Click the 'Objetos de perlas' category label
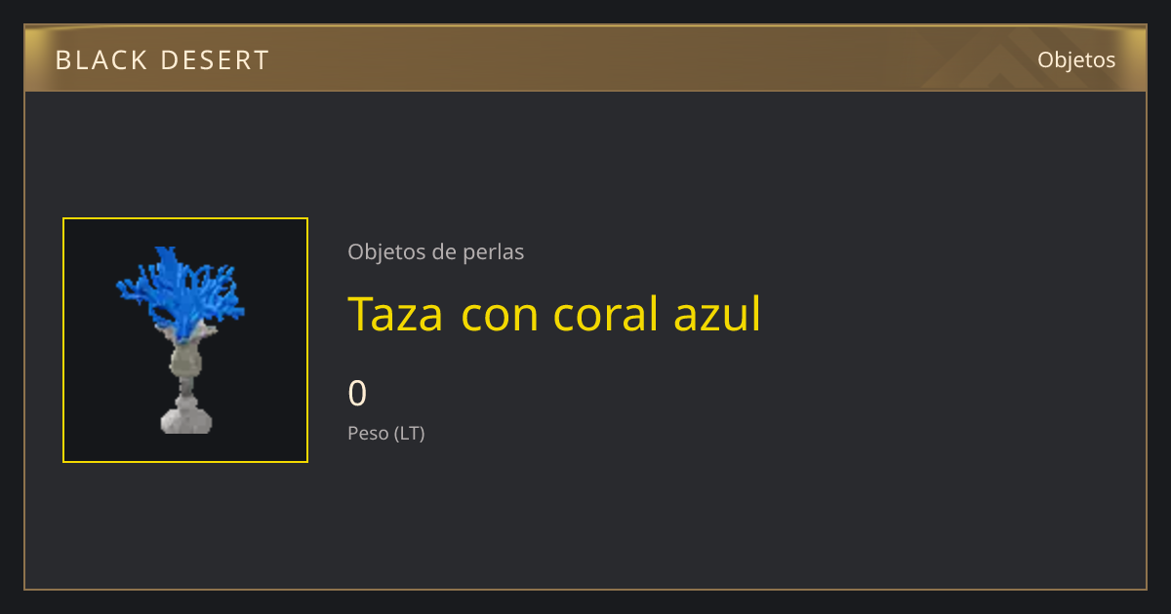Viewport: 1171px width, 614px height. (435, 252)
